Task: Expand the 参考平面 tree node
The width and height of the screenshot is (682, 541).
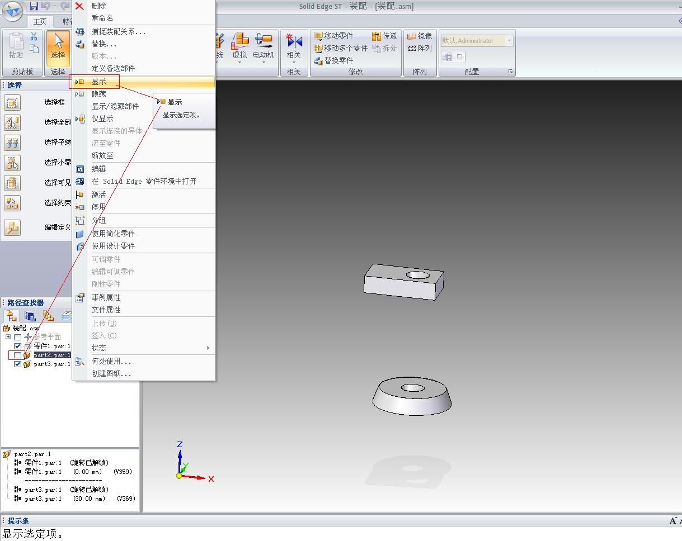Action: [8, 337]
